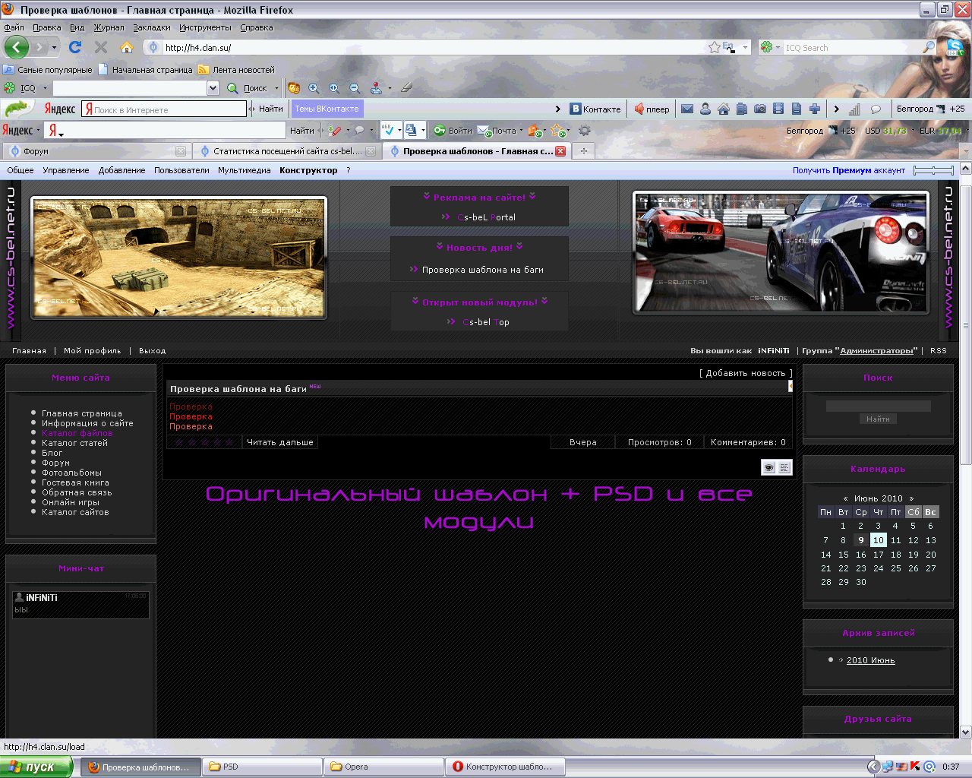972x778 pixels.
Task: Toggle the text layout icon under news
Action: click(x=784, y=467)
